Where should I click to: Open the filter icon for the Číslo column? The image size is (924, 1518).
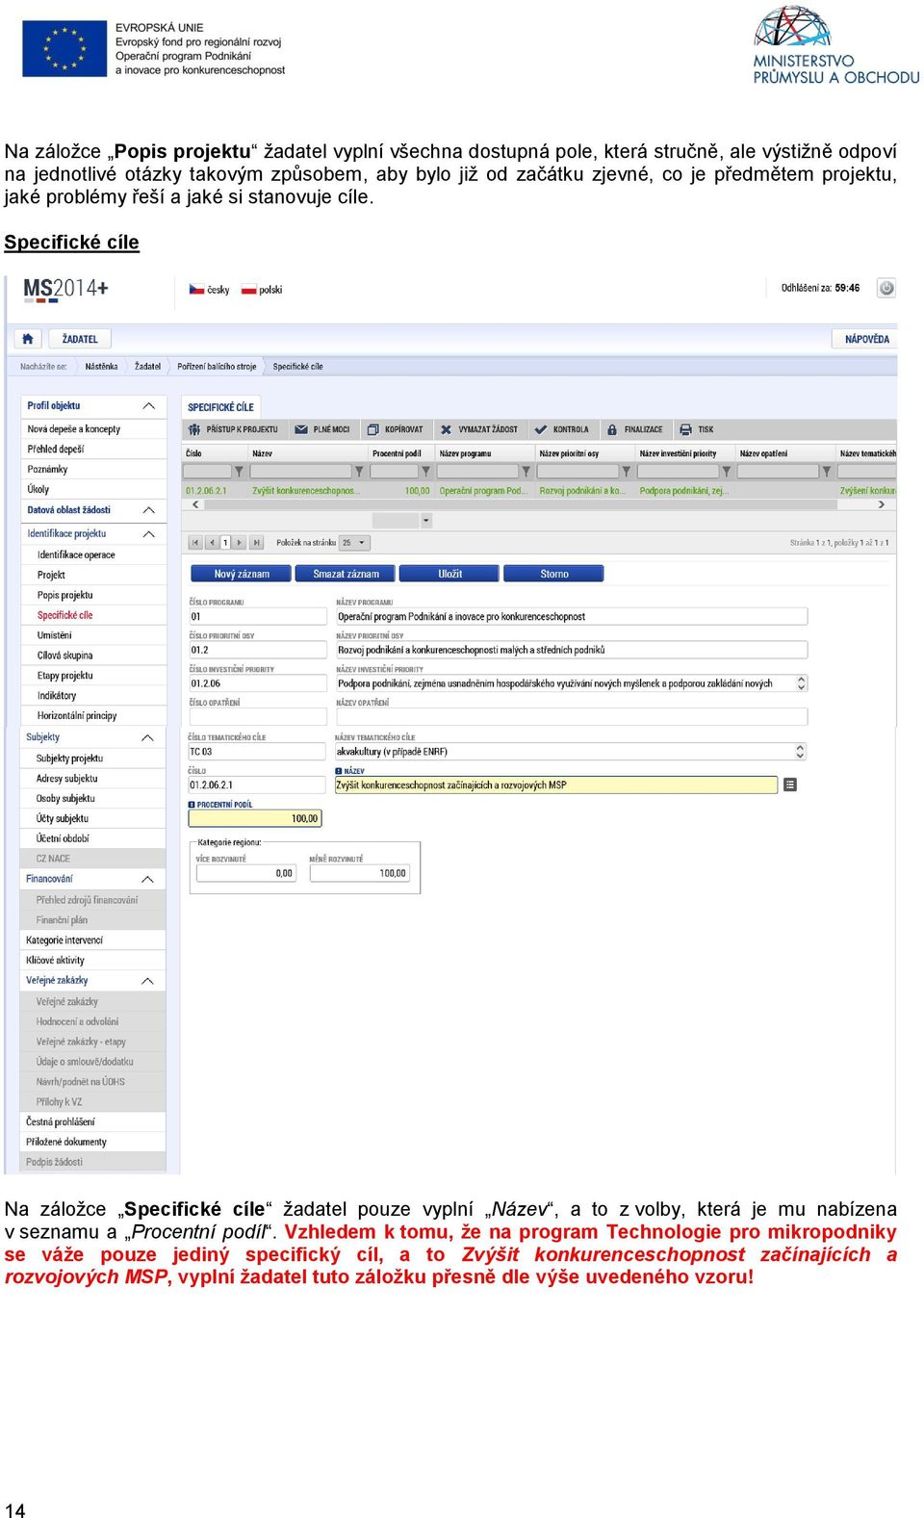(x=240, y=472)
